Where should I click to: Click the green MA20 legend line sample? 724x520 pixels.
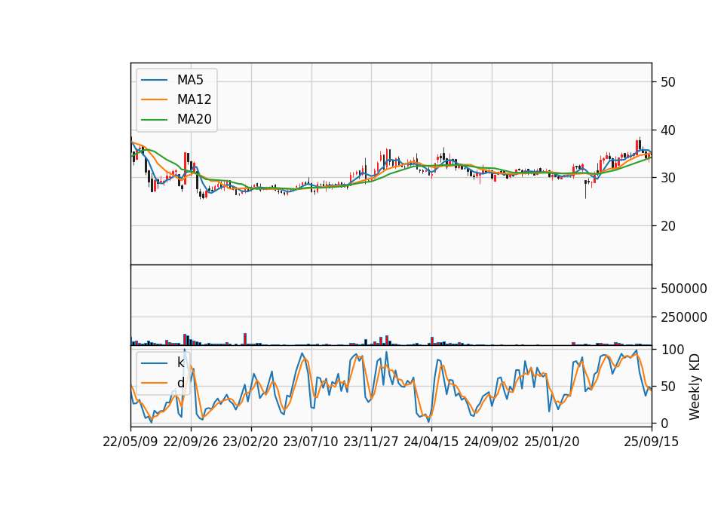(154, 119)
